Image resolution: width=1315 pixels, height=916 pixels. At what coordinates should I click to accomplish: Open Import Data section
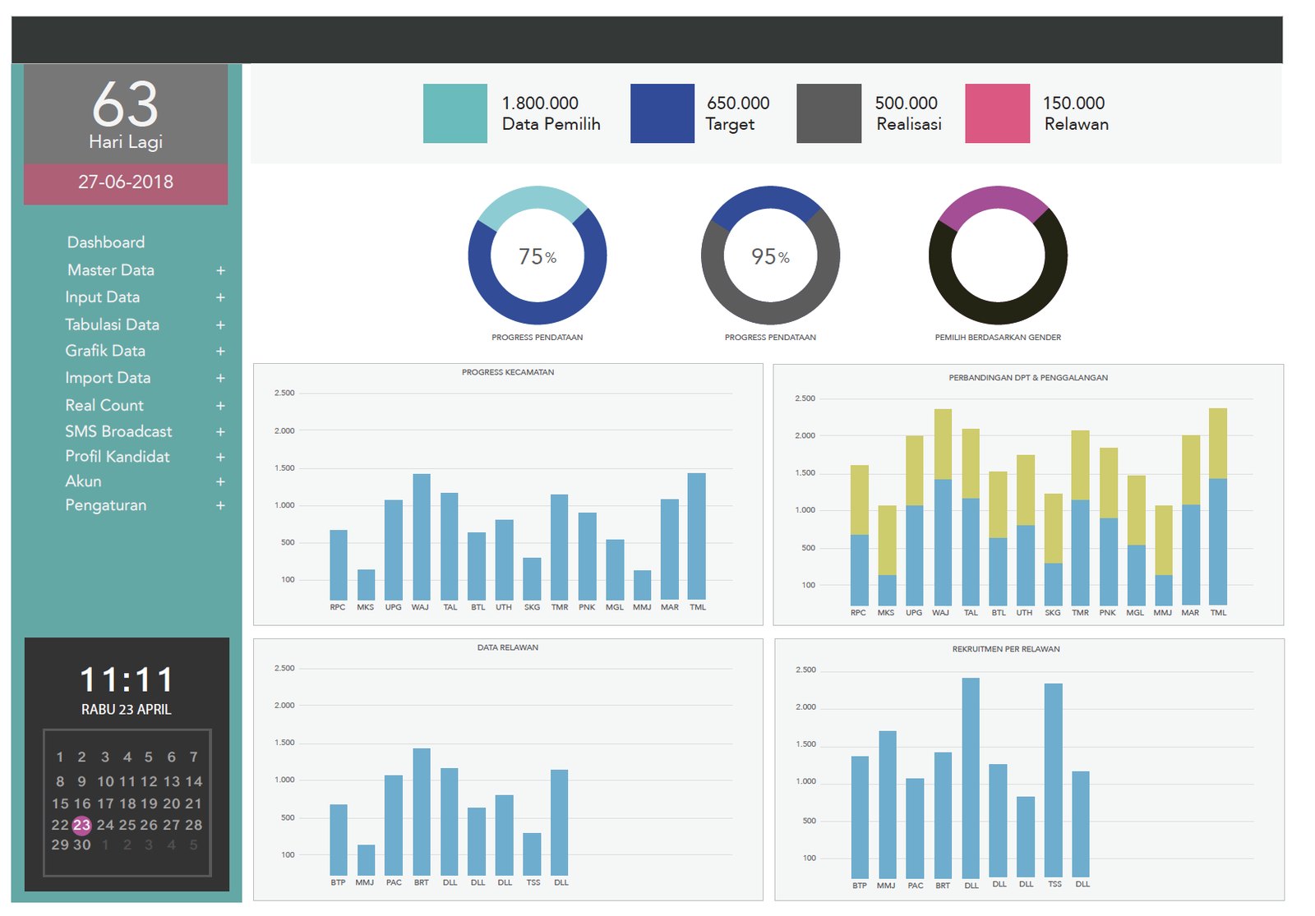[108, 378]
